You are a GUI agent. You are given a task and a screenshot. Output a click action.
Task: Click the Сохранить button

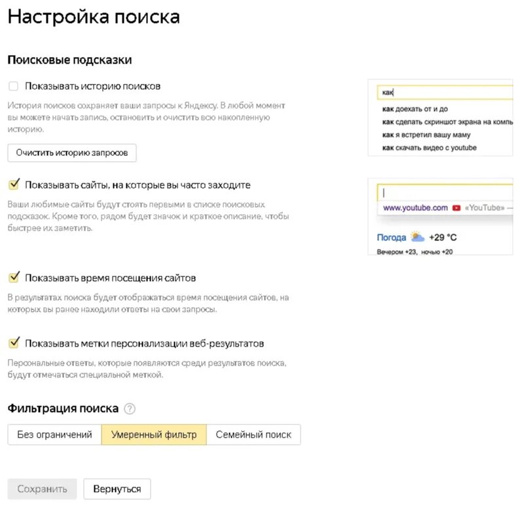pos(42,489)
